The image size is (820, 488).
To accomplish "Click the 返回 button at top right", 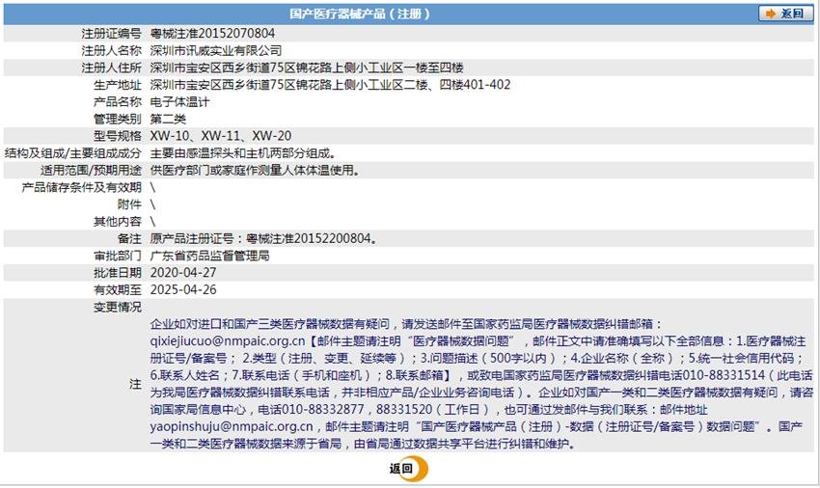I will tap(785, 14).
